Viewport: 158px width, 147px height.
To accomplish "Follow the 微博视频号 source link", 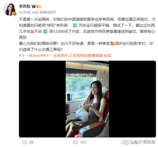I will [x=48, y=12].
